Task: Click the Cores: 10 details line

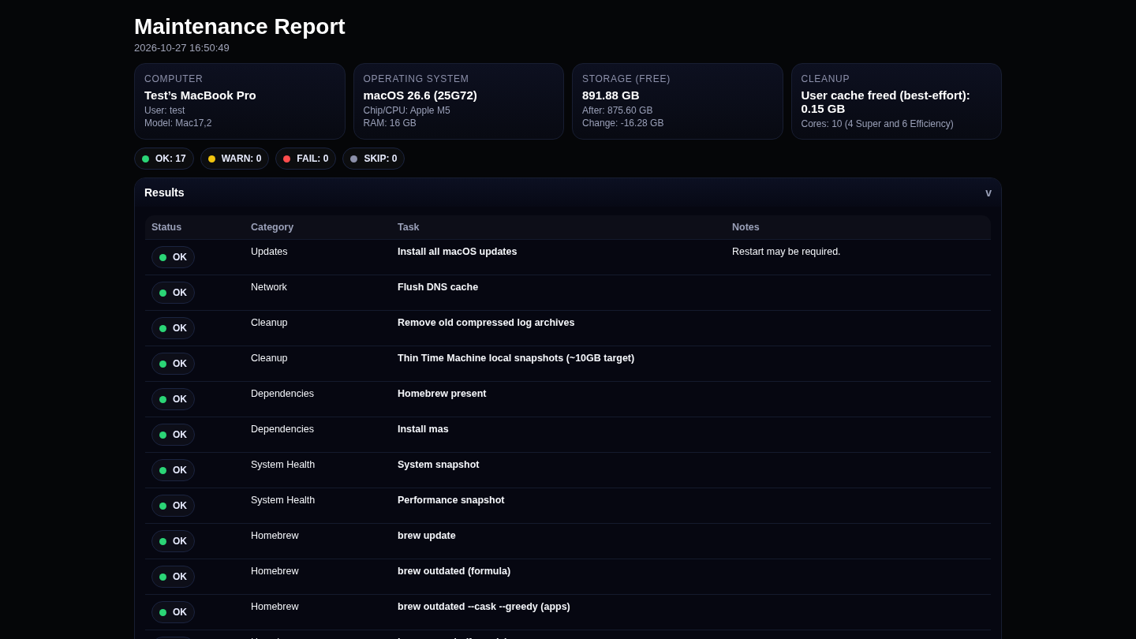Action: click(877, 124)
